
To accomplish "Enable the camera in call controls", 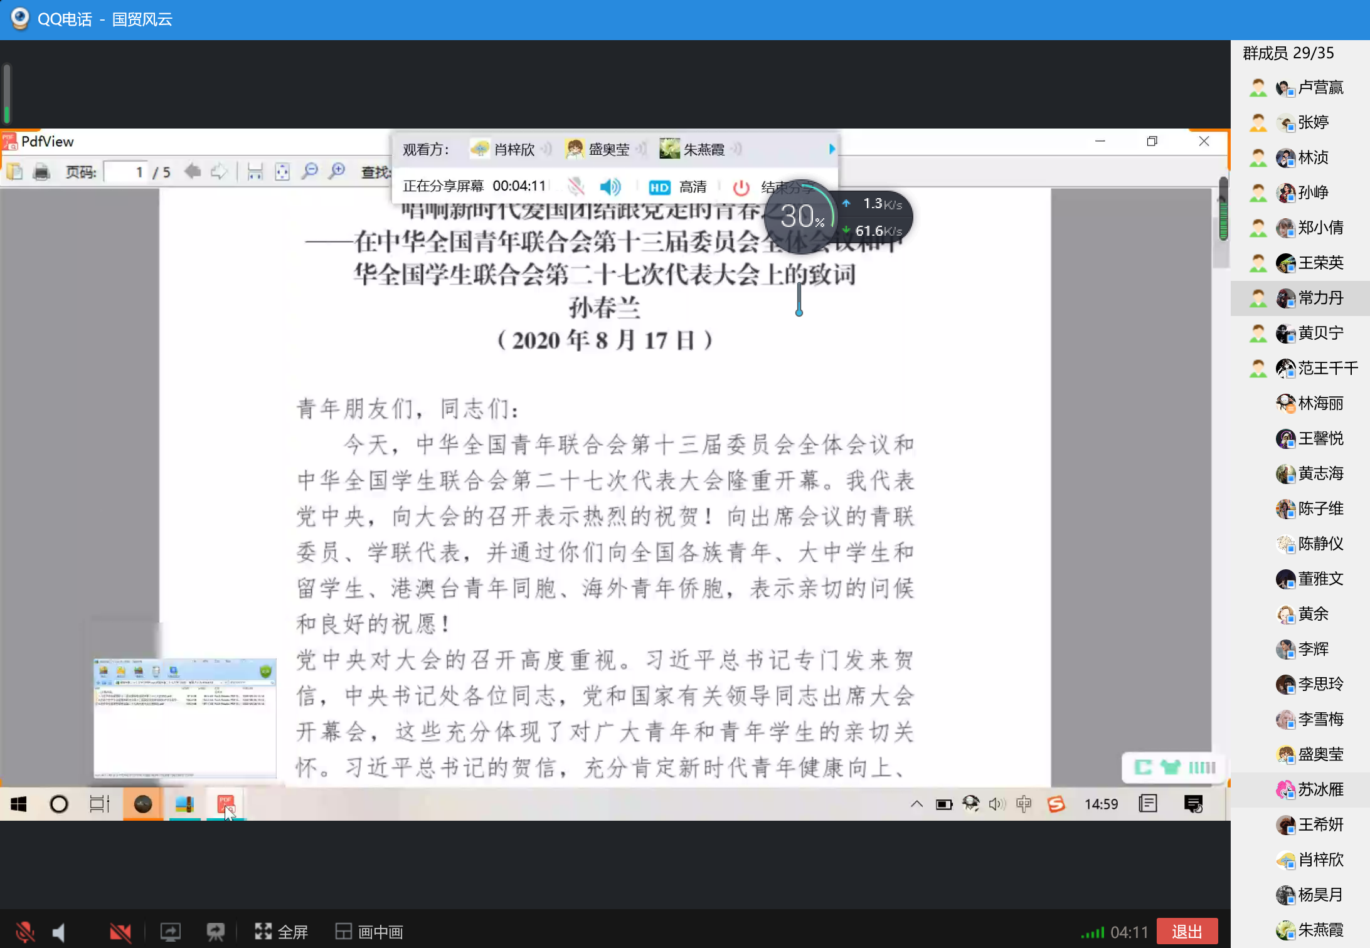I will (x=120, y=932).
